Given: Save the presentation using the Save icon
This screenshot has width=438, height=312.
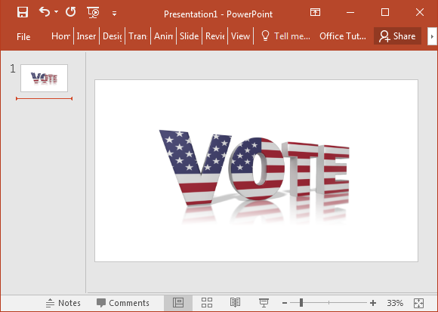Looking at the screenshot, I should click(23, 12).
